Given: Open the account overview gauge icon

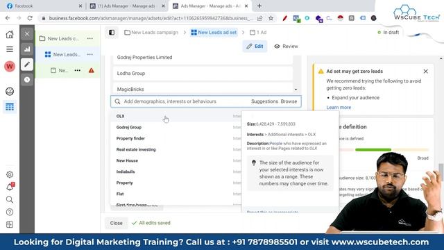Looking at the screenshot, I should 10,91.
